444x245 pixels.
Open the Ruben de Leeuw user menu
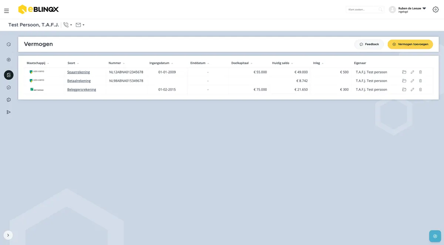412,10
